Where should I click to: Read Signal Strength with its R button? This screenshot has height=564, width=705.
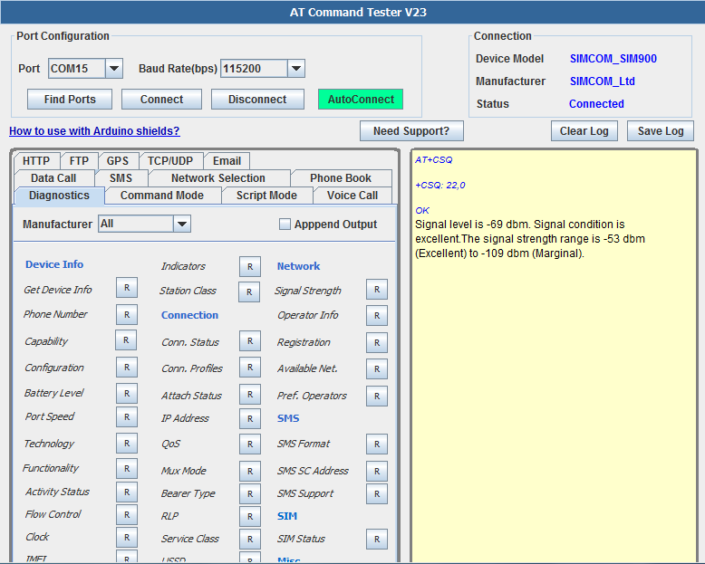coord(377,290)
